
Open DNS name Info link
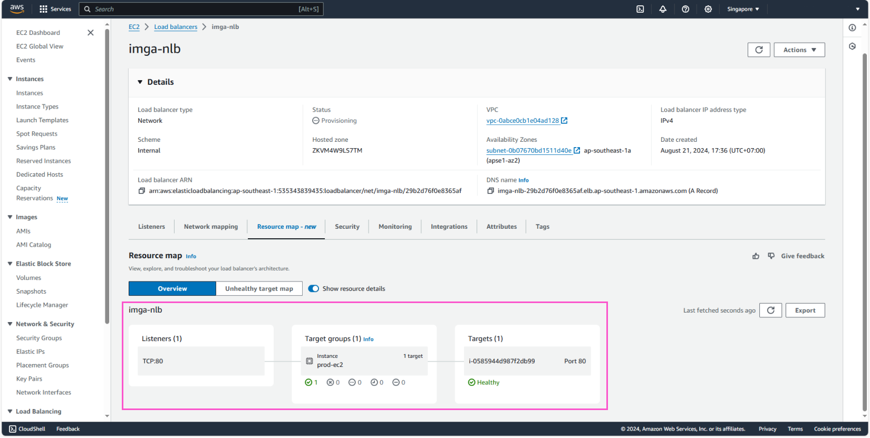524,180
